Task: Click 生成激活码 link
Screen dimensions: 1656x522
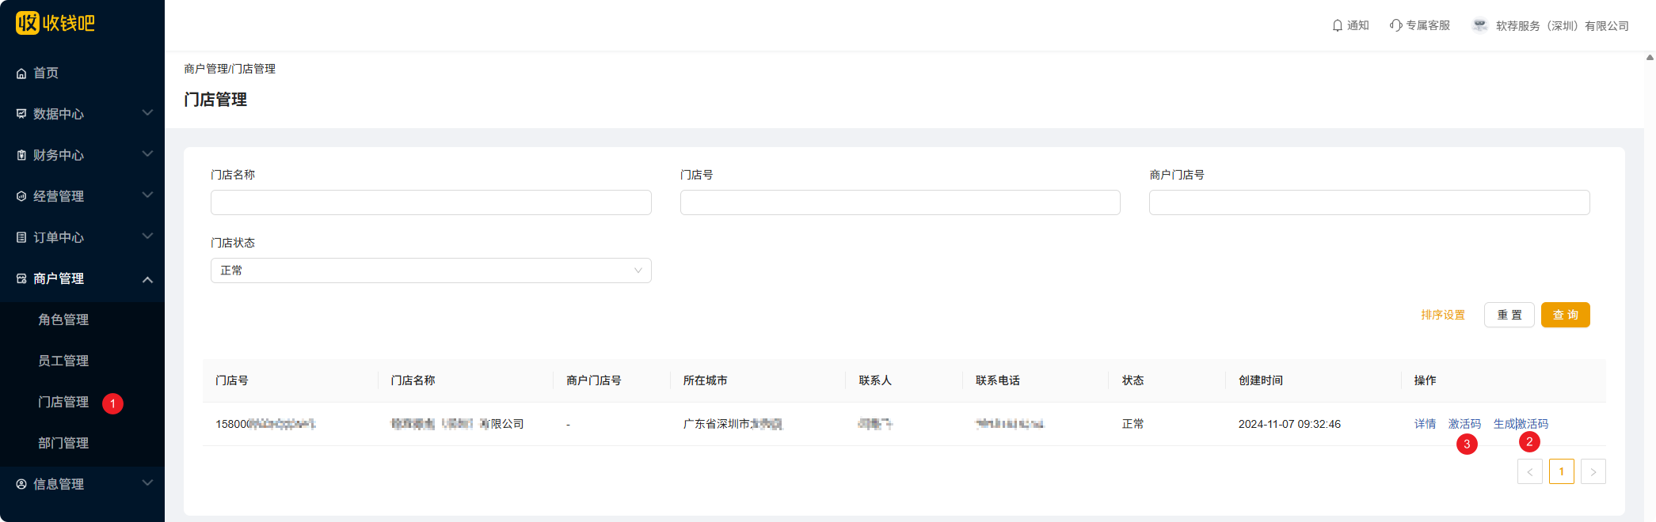Action: coord(1521,424)
